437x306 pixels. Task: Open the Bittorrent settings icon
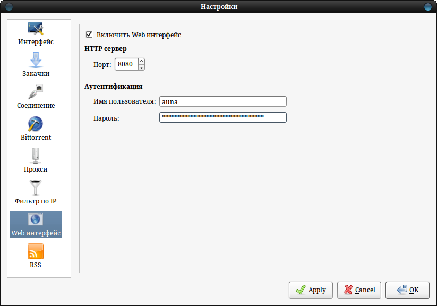[36, 124]
